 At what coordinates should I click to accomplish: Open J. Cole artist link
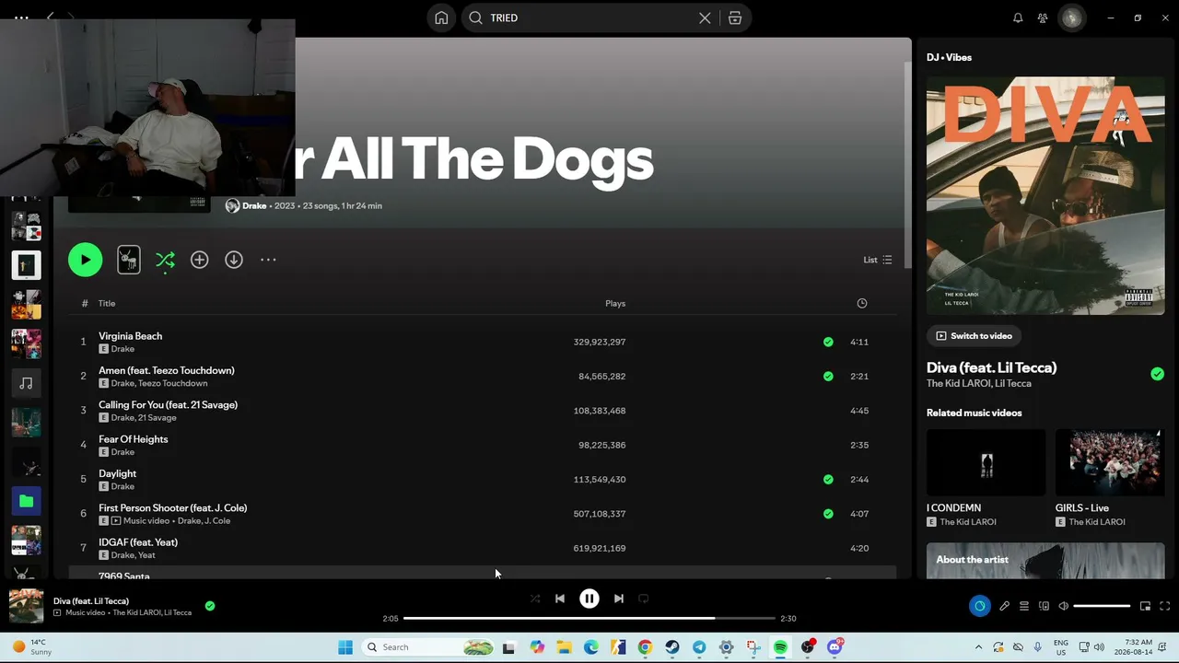216,521
